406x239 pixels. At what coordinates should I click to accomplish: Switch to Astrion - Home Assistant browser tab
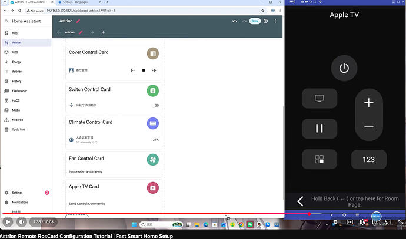tap(31, 2)
